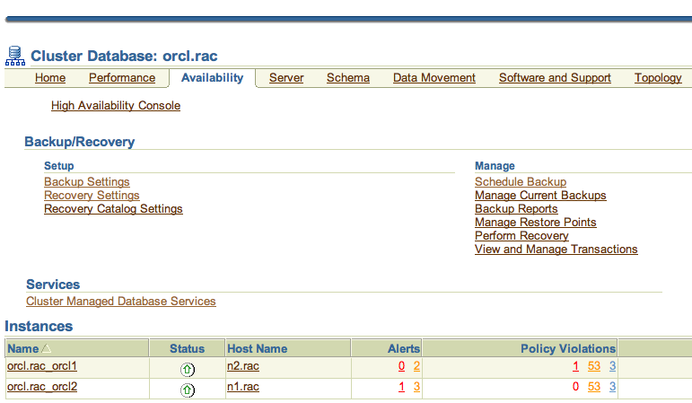Open the Schema tab
692x403 pixels.
coord(348,78)
